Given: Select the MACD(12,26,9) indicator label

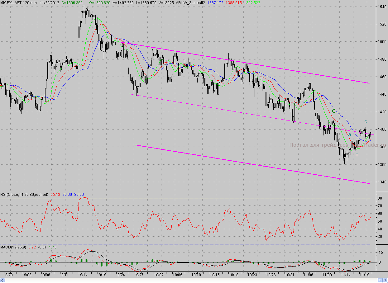Looking at the screenshot, I should (x=13, y=247).
